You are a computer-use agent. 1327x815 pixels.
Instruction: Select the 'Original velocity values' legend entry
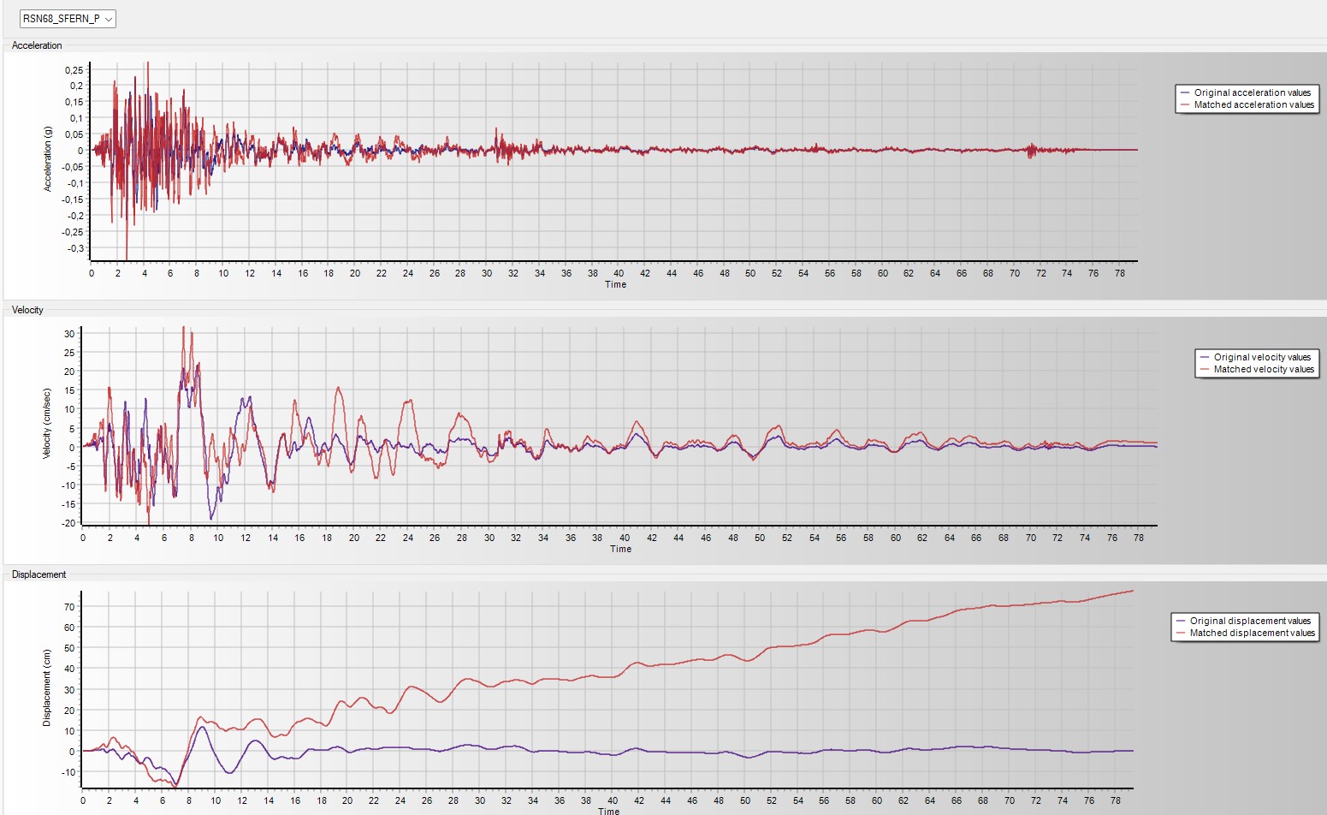click(1262, 357)
